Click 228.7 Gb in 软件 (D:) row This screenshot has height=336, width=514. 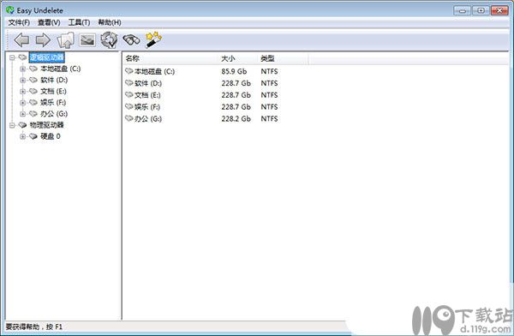[236, 83]
